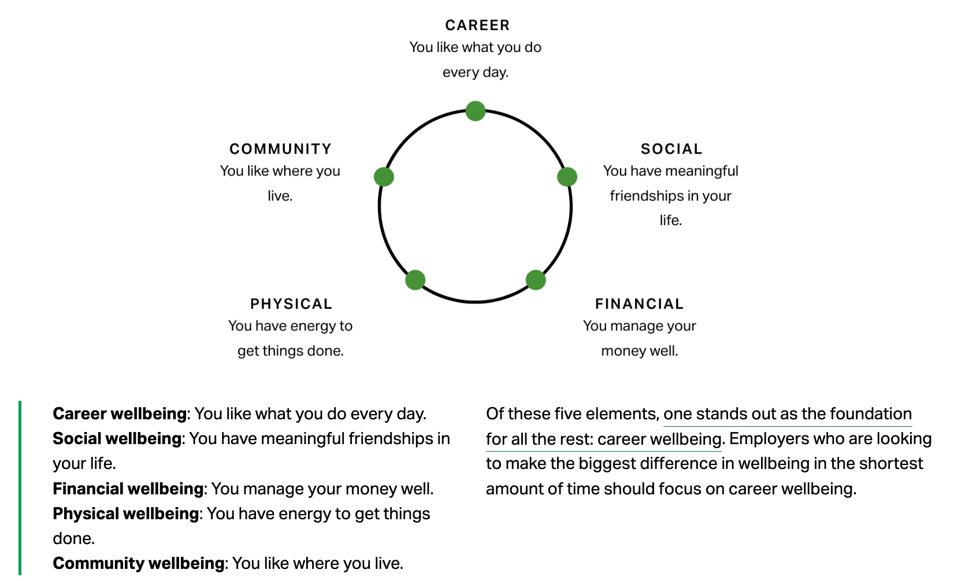Select the SOCIAL heading in diagram

coord(671,149)
